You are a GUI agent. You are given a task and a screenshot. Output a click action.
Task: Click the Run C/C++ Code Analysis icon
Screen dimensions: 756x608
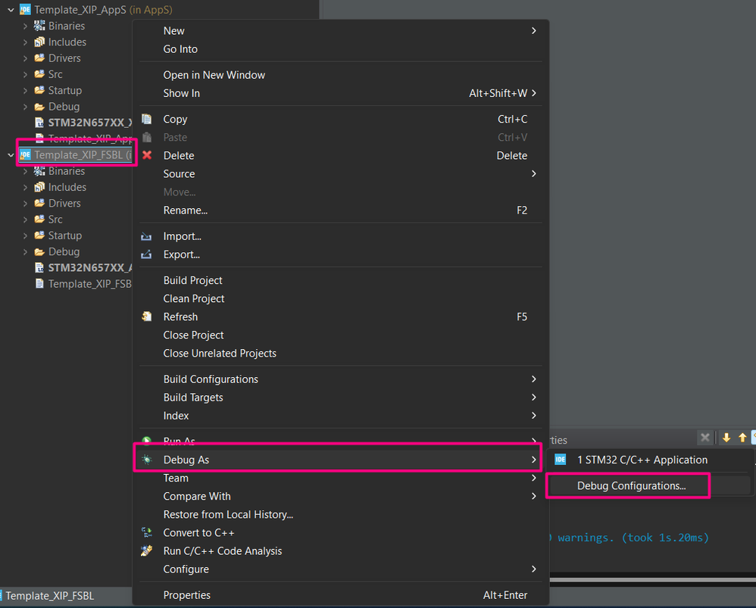point(146,550)
